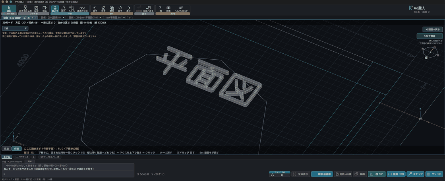Image resolution: width=445 pixels, height=181 pixels.
Task: Click the 図面へ戻る toolbar icon
Action: pos(148,8)
